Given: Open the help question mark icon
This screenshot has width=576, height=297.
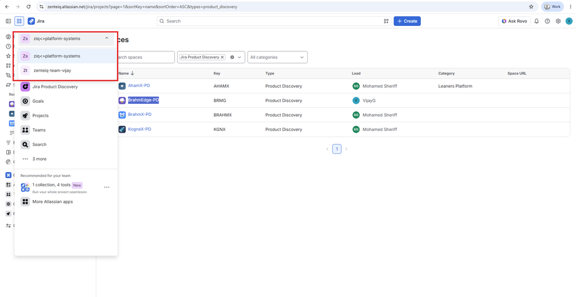Looking at the screenshot, I should pyautogui.click(x=547, y=21).
